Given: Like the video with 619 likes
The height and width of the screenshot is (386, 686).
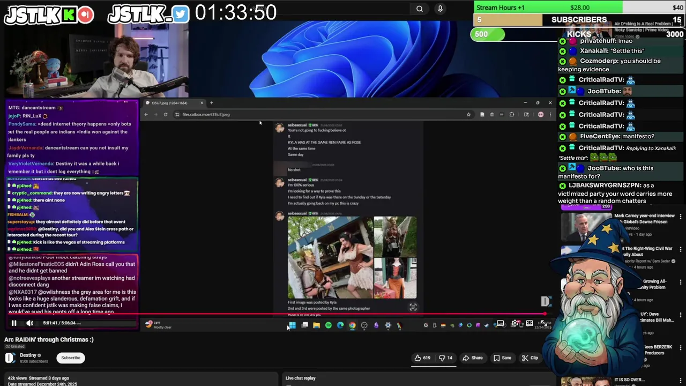Looking at the screenshot, I should pos(422,358).
